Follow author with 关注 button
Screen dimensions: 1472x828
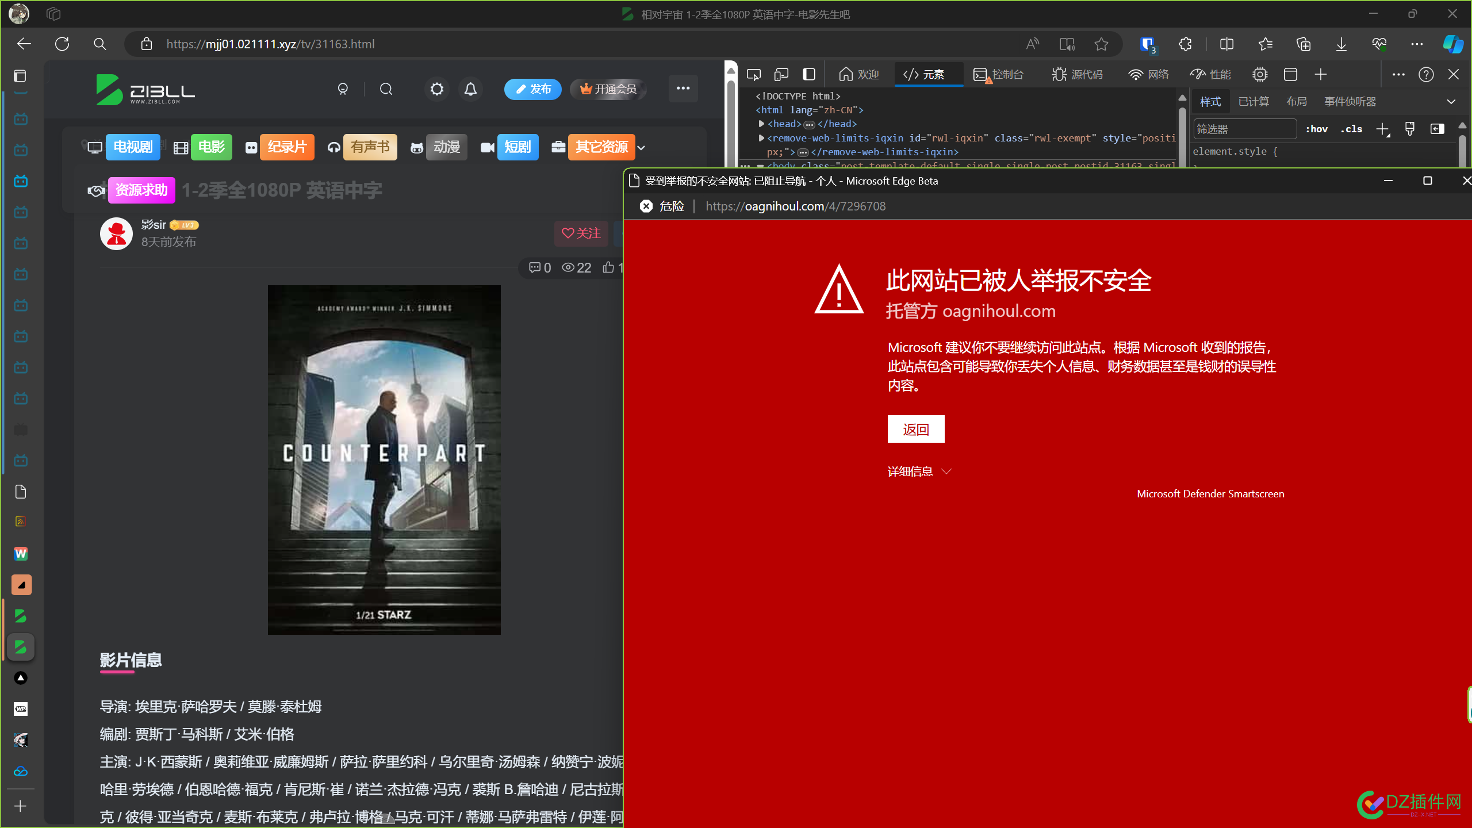click(581, 233)
